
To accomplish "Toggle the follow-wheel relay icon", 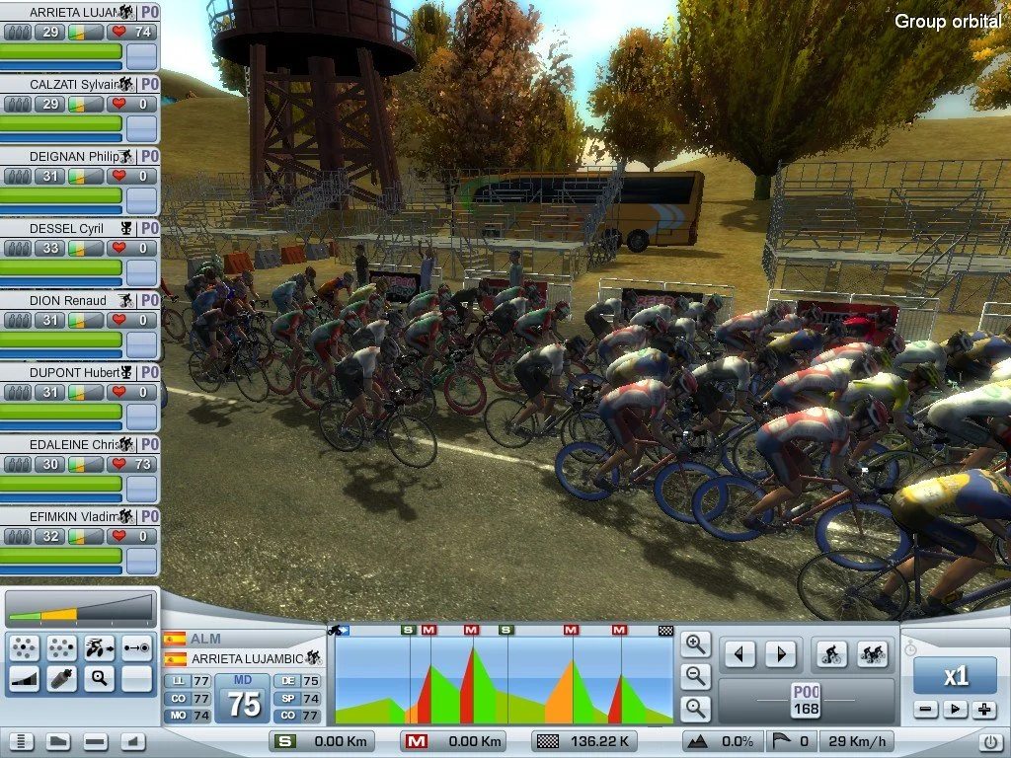I will (137, 648).
